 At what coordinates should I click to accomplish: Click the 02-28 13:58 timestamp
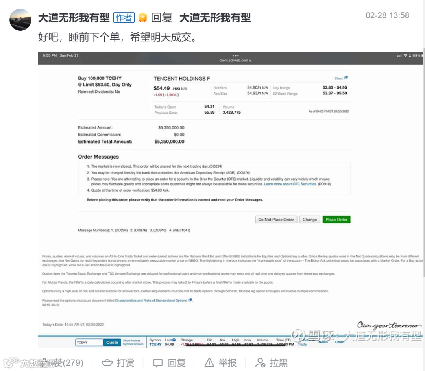point(387,15)
